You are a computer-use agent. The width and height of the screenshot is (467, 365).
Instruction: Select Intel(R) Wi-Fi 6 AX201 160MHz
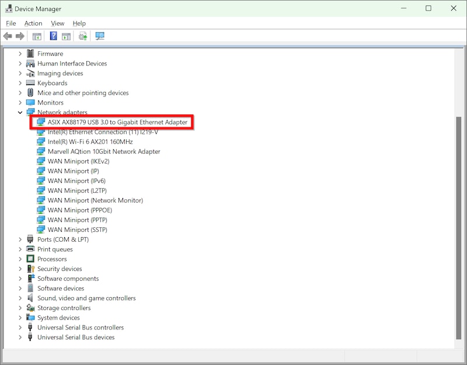tap(90, 142)
